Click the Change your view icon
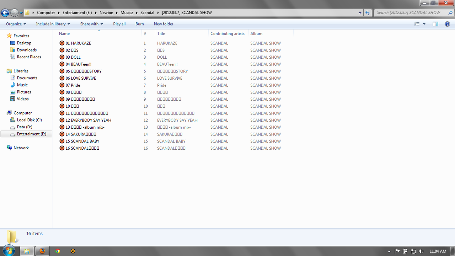Viewport: 455px width, 256px height. click(417, 24)
